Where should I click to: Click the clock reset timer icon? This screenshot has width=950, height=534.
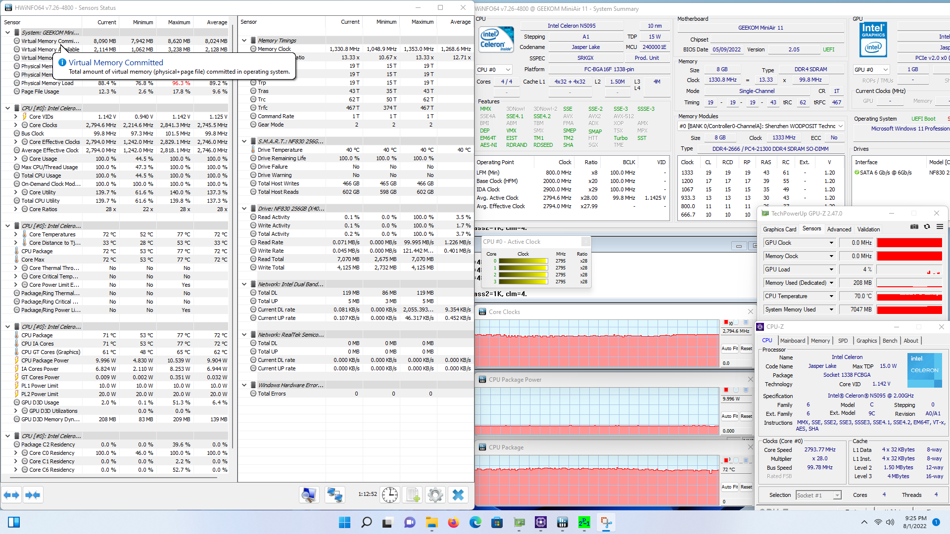pyautogui.click(x=390, y=495)
